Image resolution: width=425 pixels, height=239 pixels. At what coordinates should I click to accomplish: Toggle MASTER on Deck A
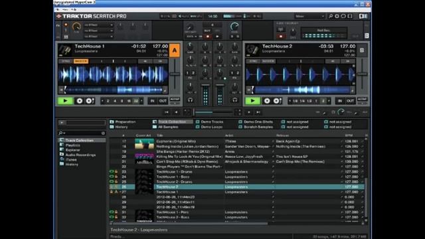click(81, 61)
